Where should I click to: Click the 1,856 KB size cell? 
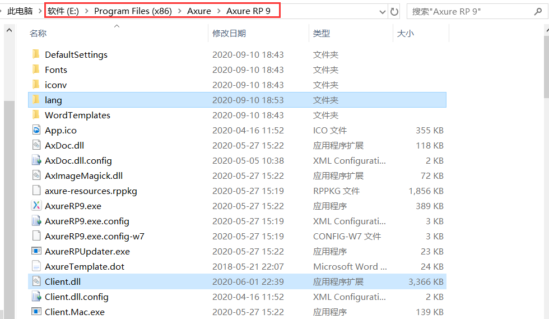(x=426, y=191)
